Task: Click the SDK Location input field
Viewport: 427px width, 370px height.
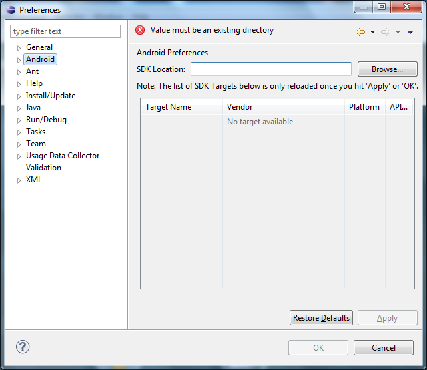Action: pos(271,69)
